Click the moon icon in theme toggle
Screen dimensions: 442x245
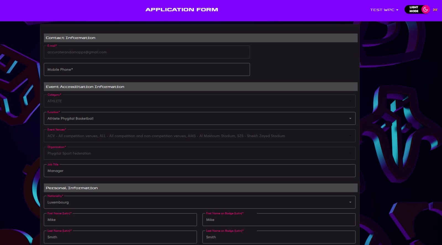(425, 9)
